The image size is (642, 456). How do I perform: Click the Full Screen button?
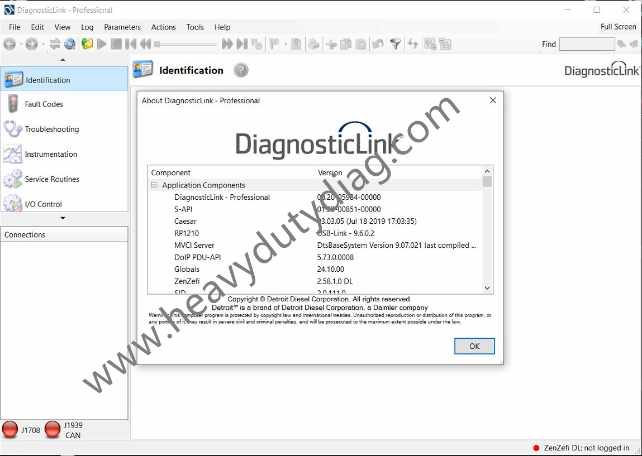tap(618, 27)
